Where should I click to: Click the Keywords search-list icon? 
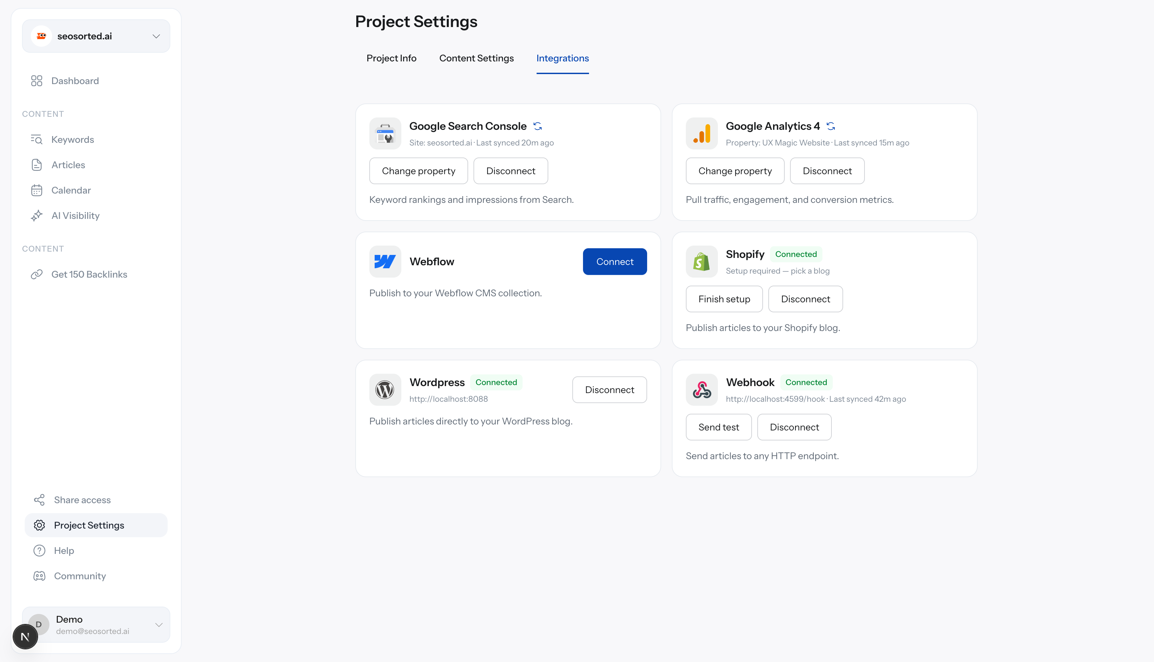[37, 139]
